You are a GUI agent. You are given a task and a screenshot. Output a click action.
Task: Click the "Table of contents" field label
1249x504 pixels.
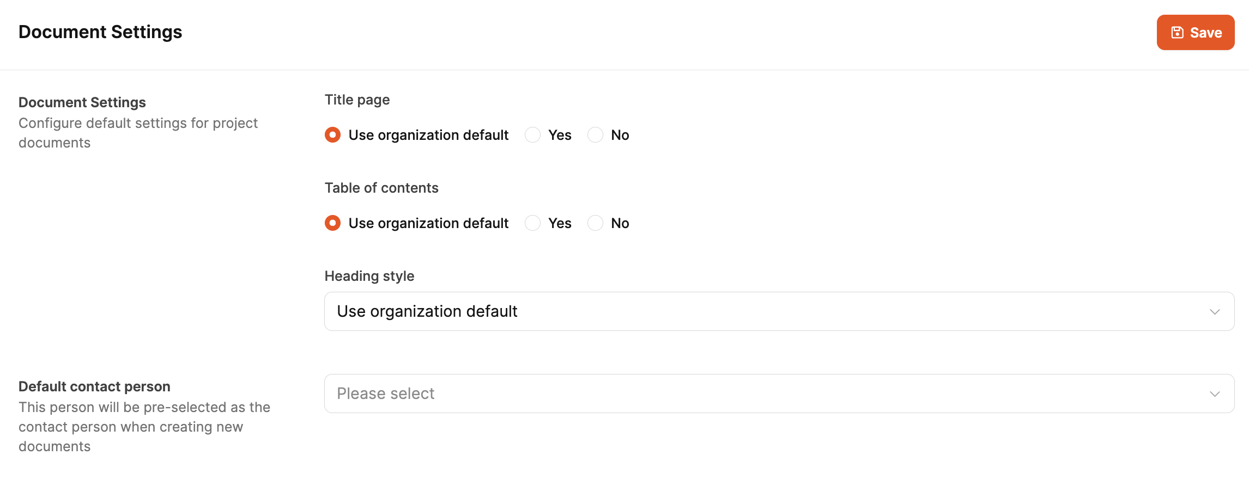click(381, 188)
